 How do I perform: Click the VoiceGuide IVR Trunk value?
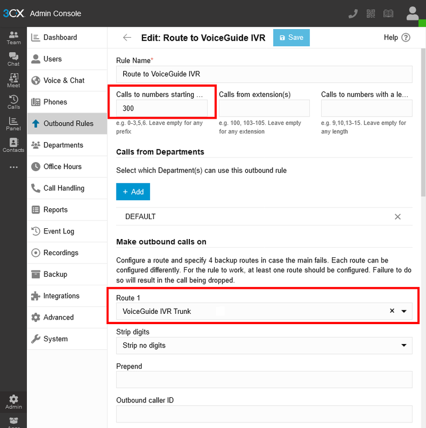click(x=157, y=311)
